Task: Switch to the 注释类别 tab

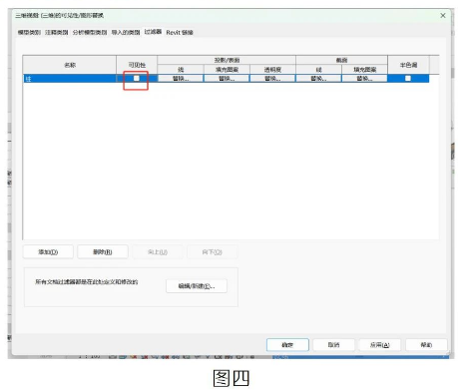Action: click(57, 32)
